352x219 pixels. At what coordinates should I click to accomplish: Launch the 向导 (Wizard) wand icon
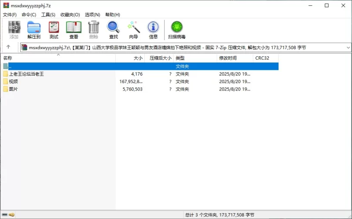coord(134,27)
